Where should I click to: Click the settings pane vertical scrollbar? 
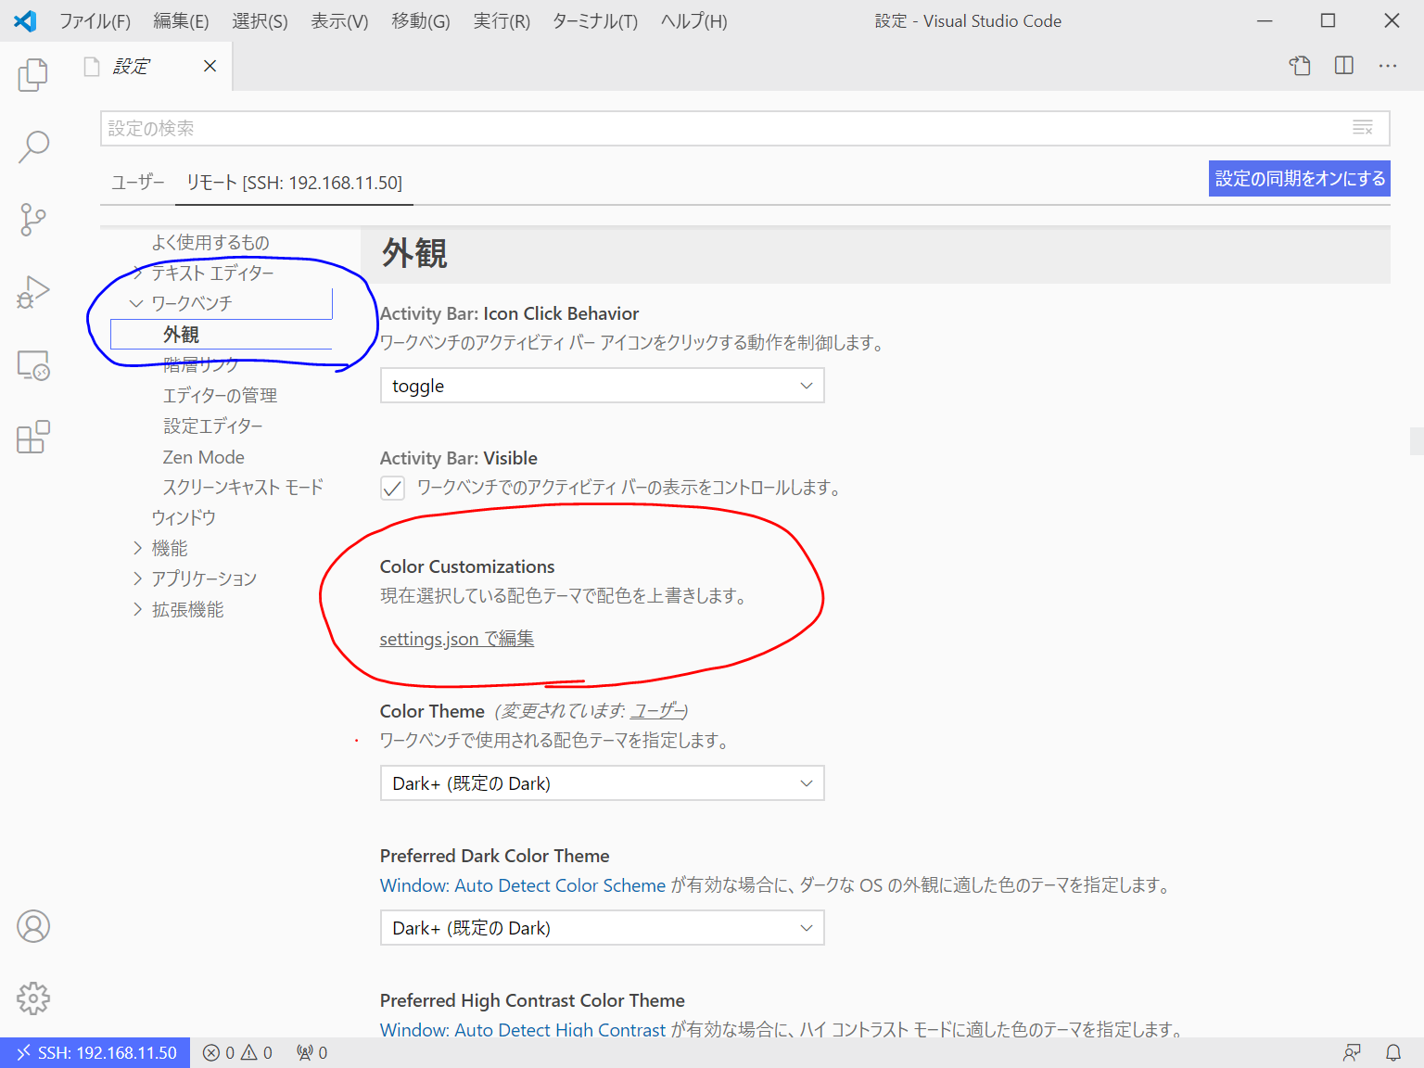pos(1417,440)
